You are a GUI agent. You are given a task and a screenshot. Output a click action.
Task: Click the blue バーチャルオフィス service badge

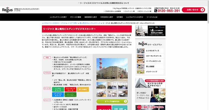pyautogui.click(x=58, y=95)
